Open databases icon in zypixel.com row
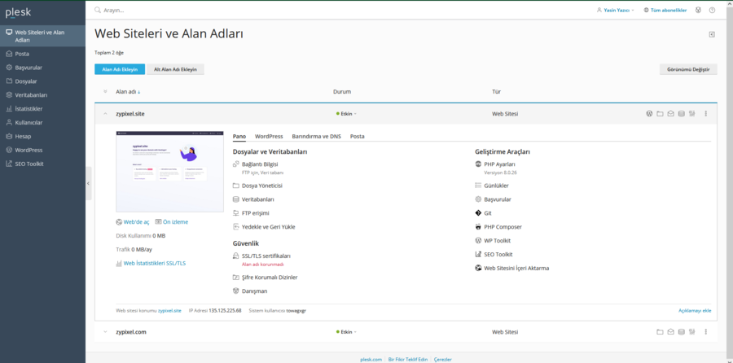Viewport: 733px width, 363px height. [681, 332]
